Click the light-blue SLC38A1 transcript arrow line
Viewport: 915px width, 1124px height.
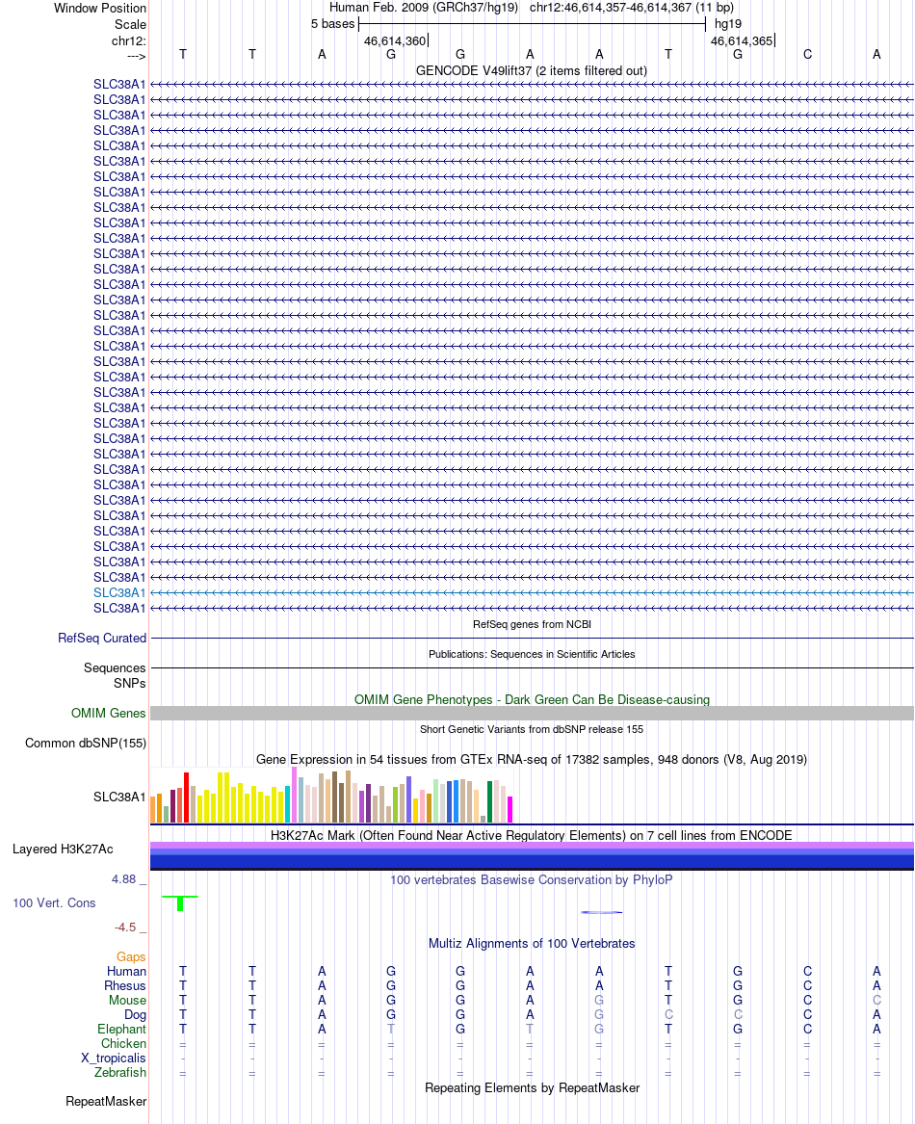(x=532, y=593)
